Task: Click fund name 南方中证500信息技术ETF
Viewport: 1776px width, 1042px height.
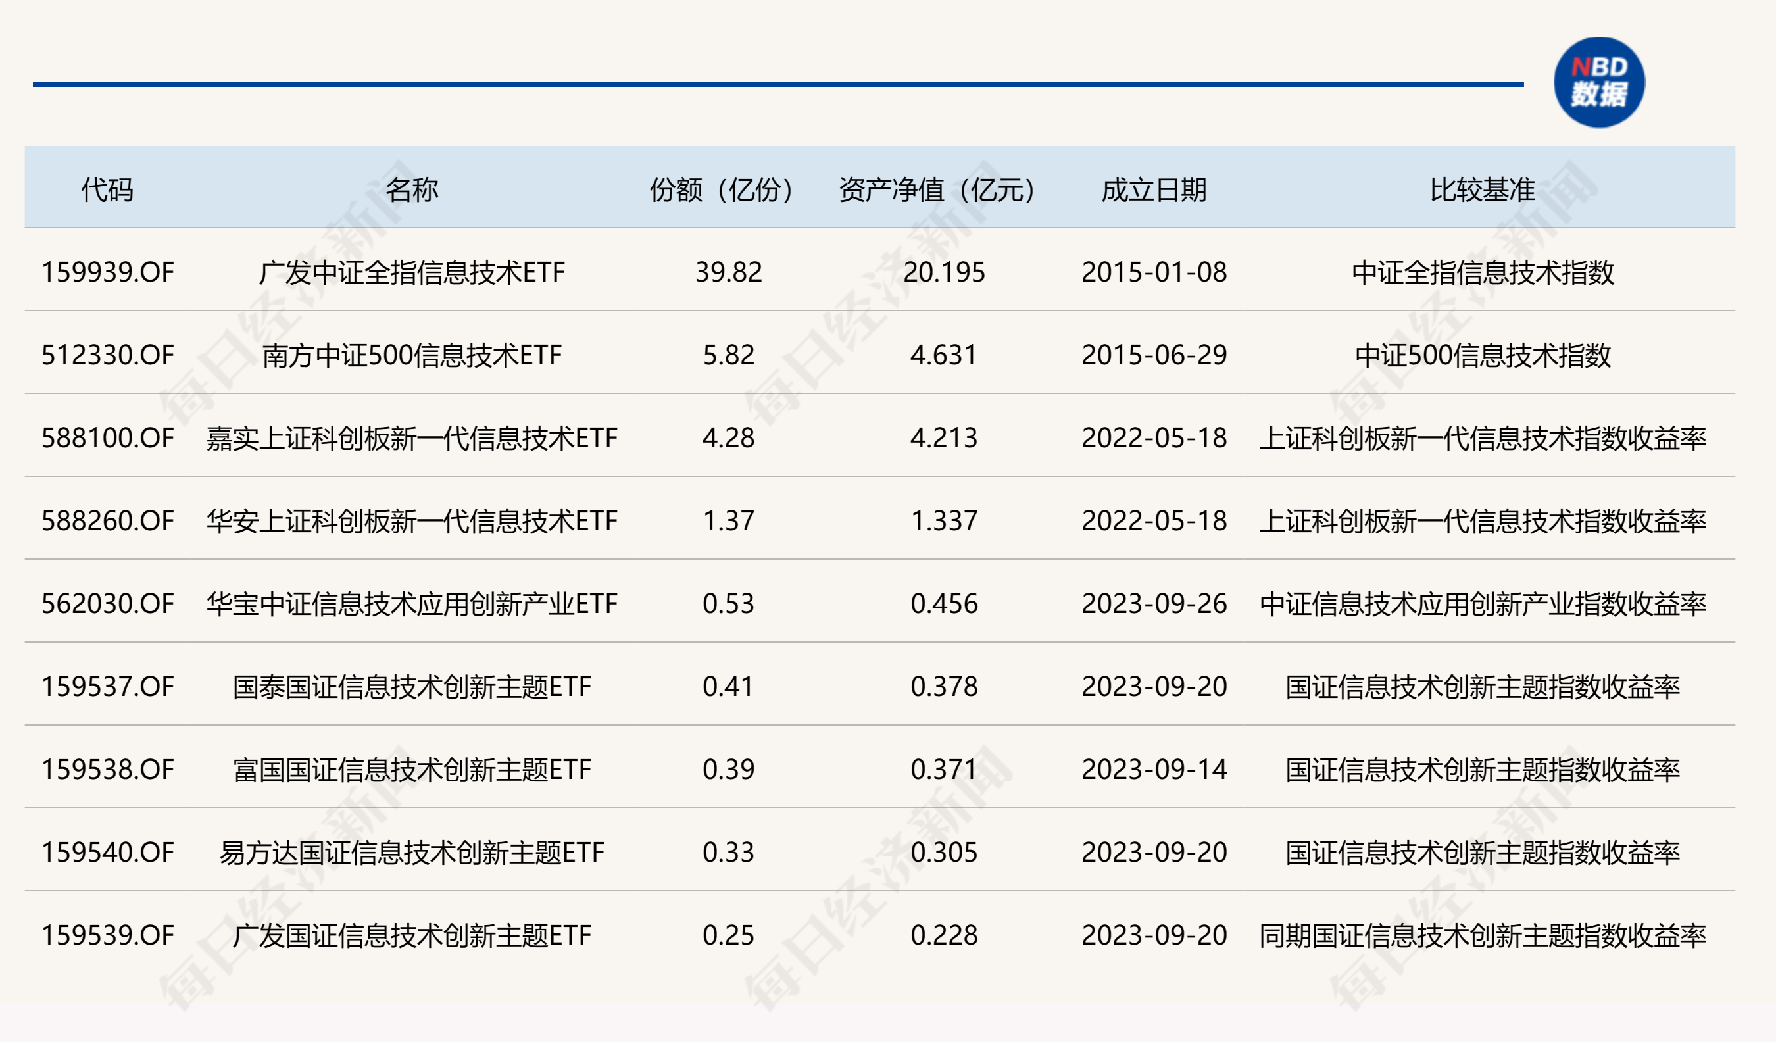Action: 412,355
